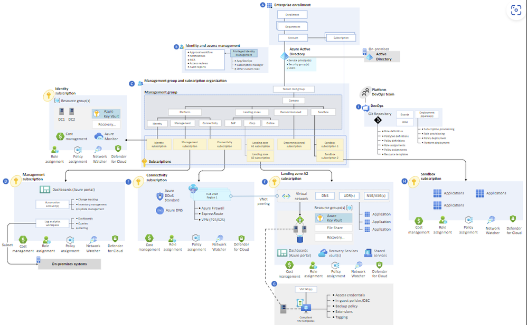Click the yellow Decommissioned subscription box
This screenshot has height=325, width=527.
pyautogui.click(x=294, y=144)
